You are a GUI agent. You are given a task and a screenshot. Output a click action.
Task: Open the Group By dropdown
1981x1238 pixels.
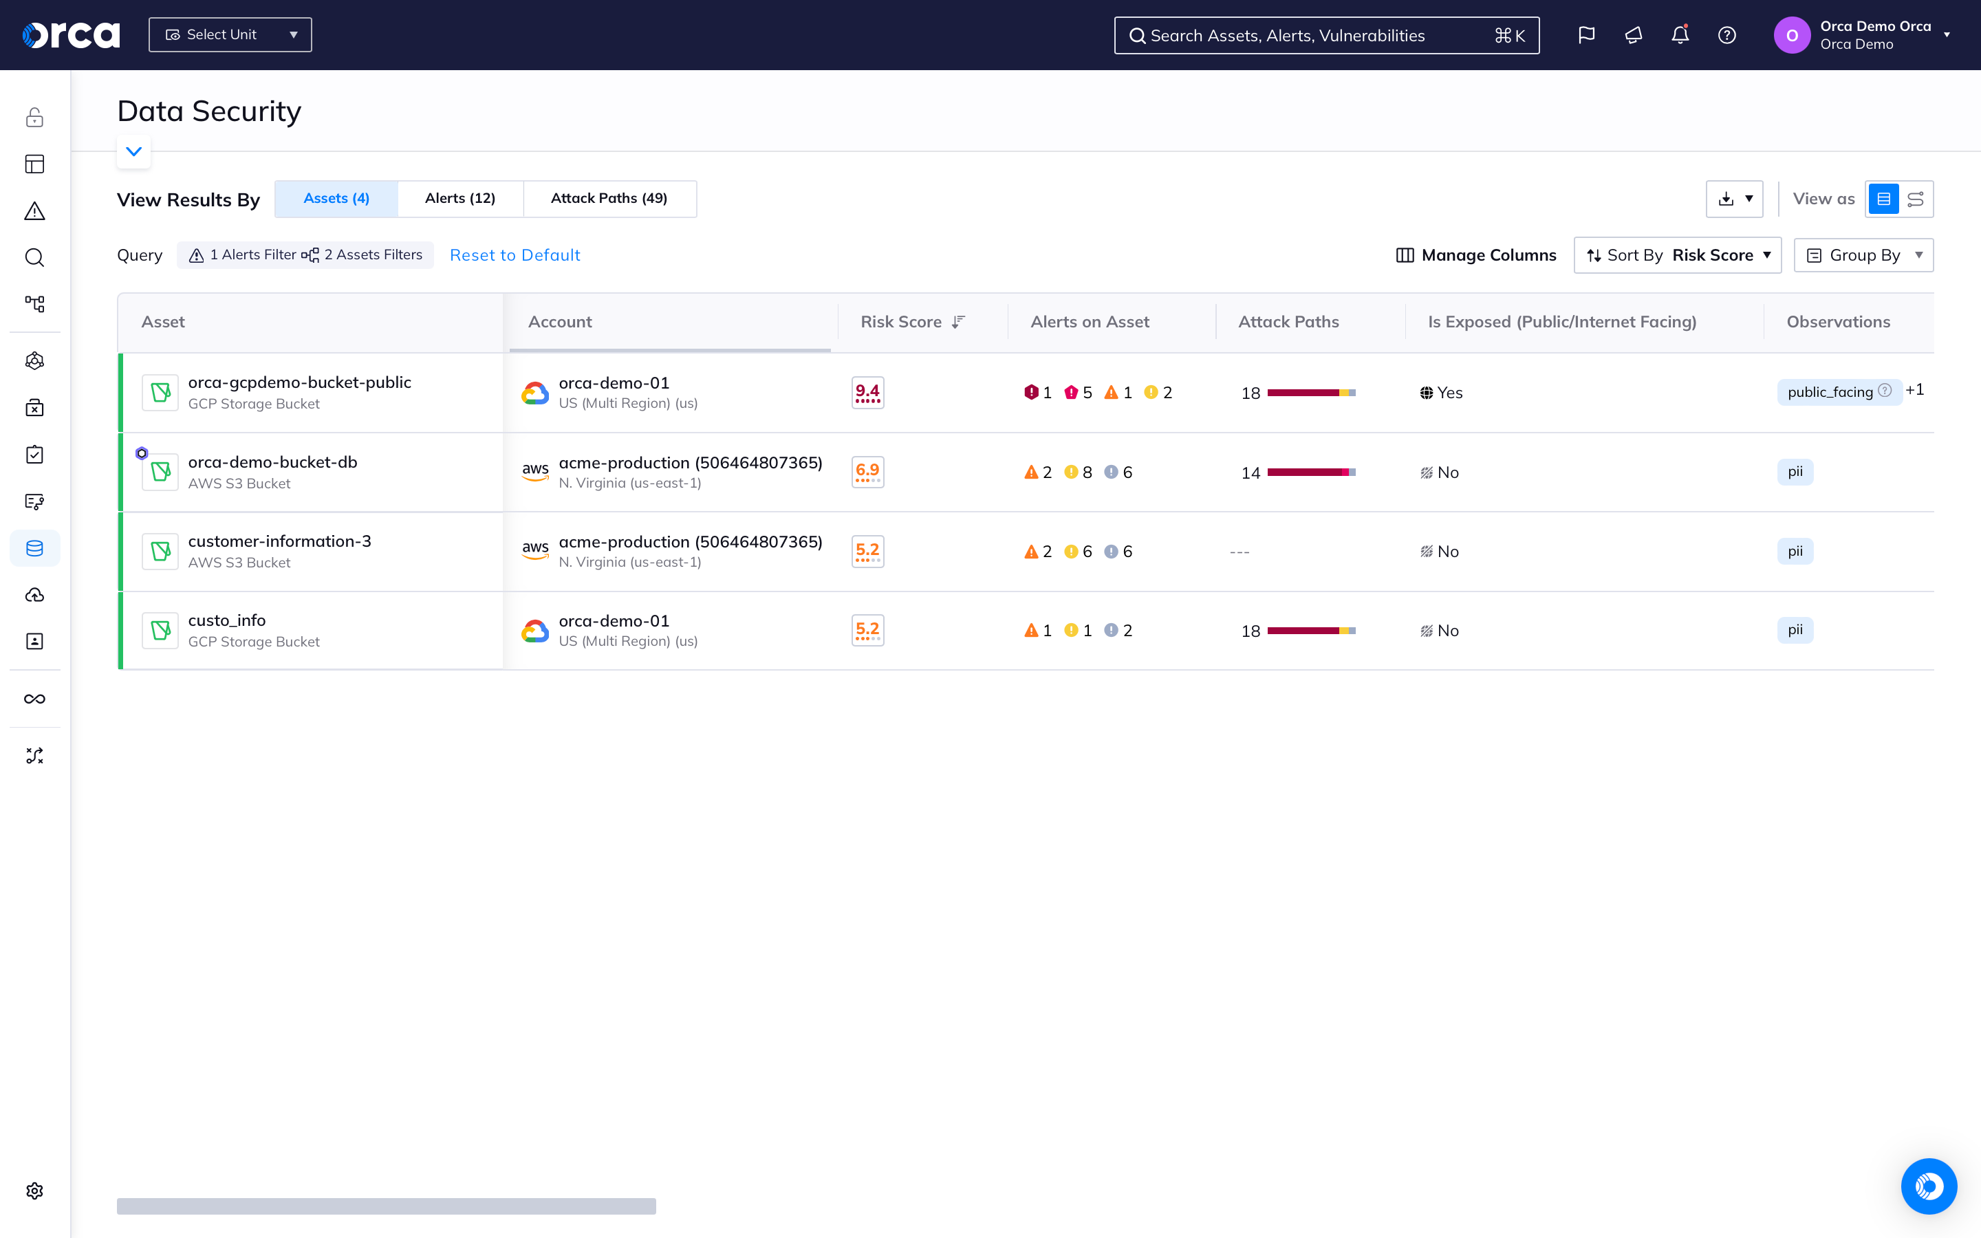(1863, 255)
